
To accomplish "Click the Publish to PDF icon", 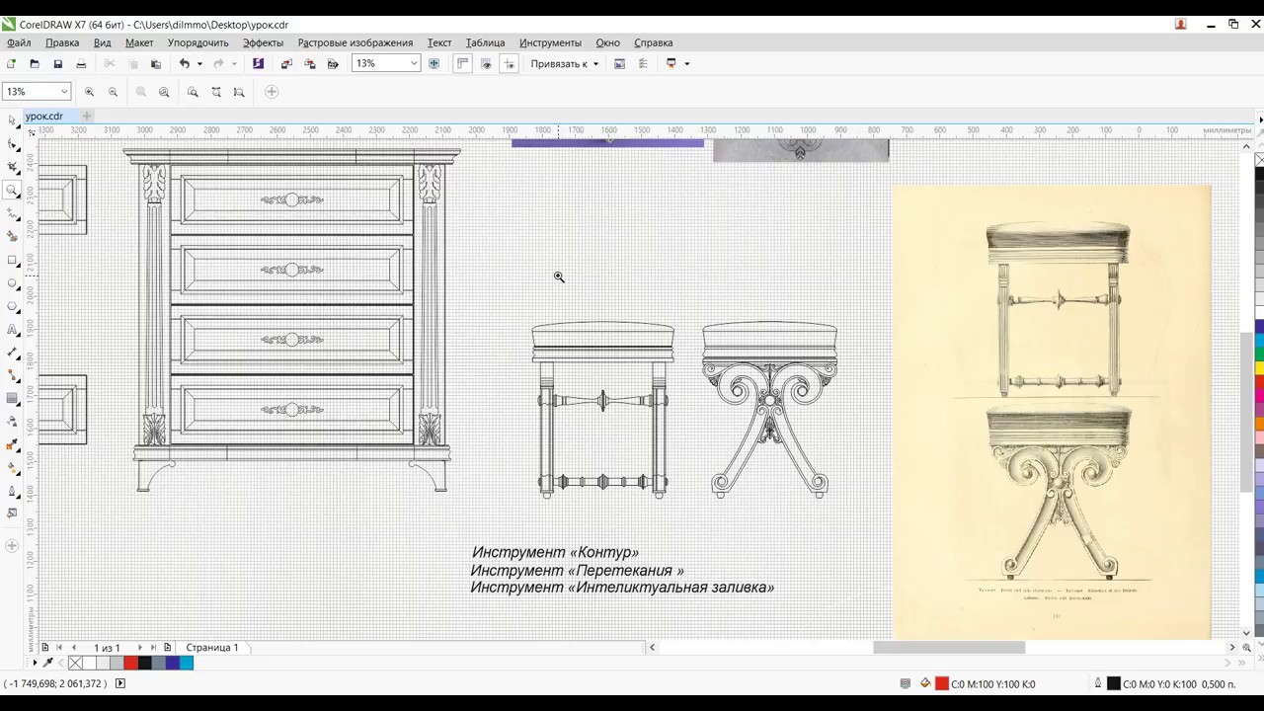I will pyautogui.click(x=333, y=63).
